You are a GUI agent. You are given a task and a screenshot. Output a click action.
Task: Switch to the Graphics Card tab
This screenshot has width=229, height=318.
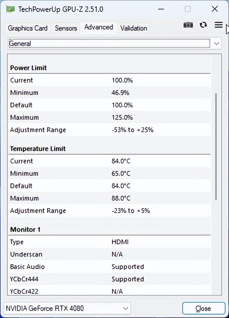[x=28, y=28]
